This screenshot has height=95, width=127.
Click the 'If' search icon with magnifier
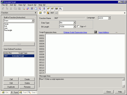click(x=60, y=9)
